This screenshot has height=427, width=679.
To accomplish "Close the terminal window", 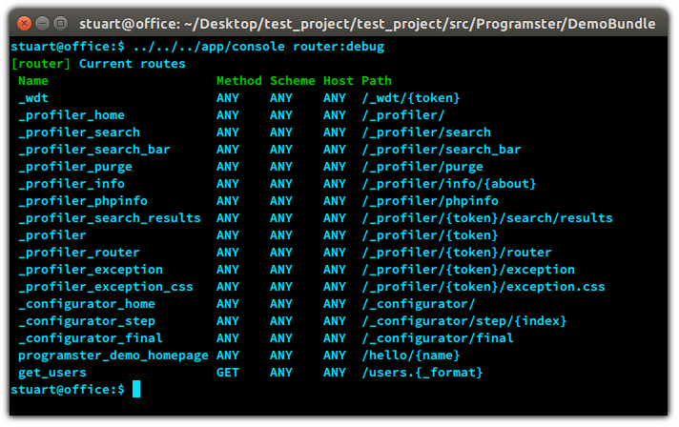I will [x=25, y=24].
